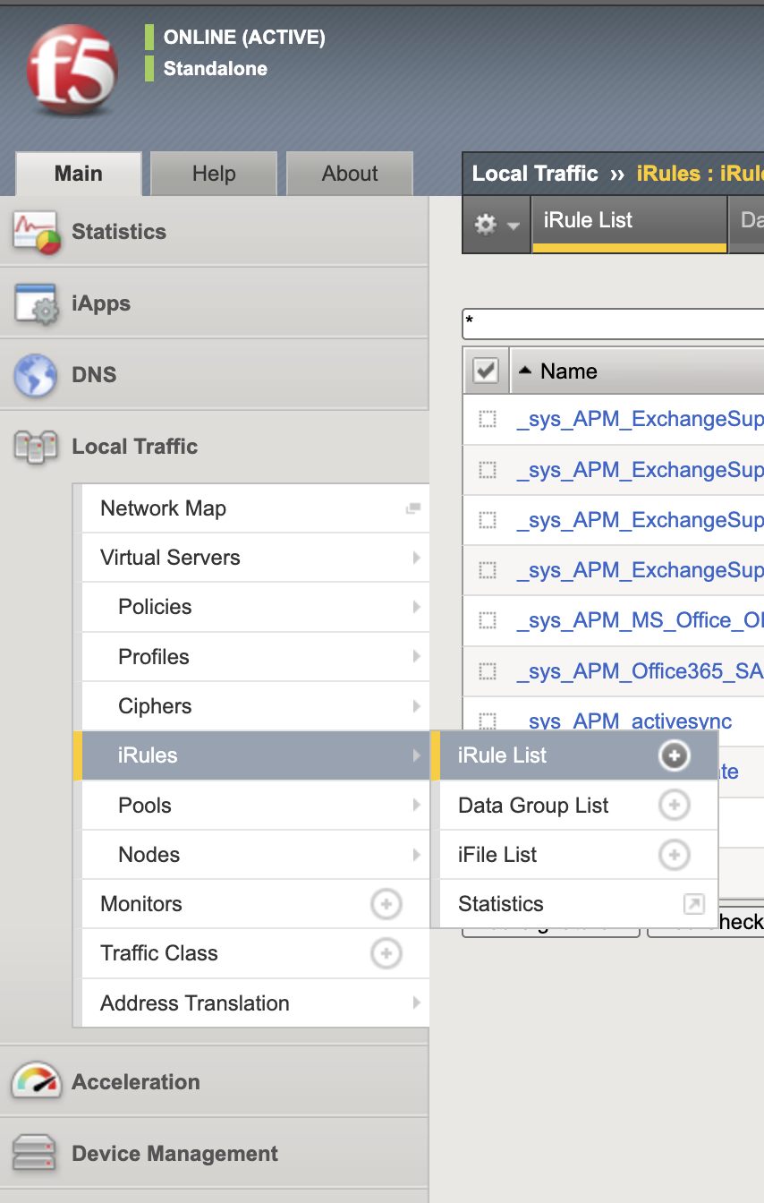Click the Device Management server icon
Screen dimensions: 764x1203
[36, 1154]
